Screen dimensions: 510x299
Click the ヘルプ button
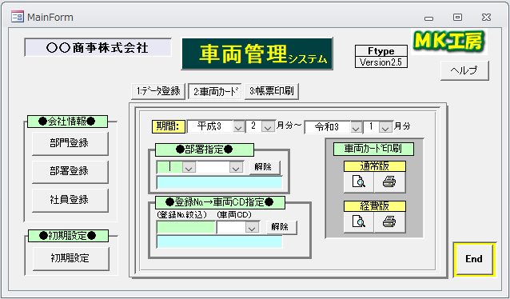(464, 70)
